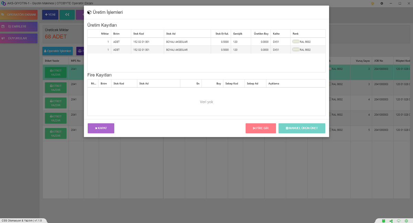This screenshot has width=413, height=223.
Task: Click the database status icon in status bar
Action: [x=384, y=221]
